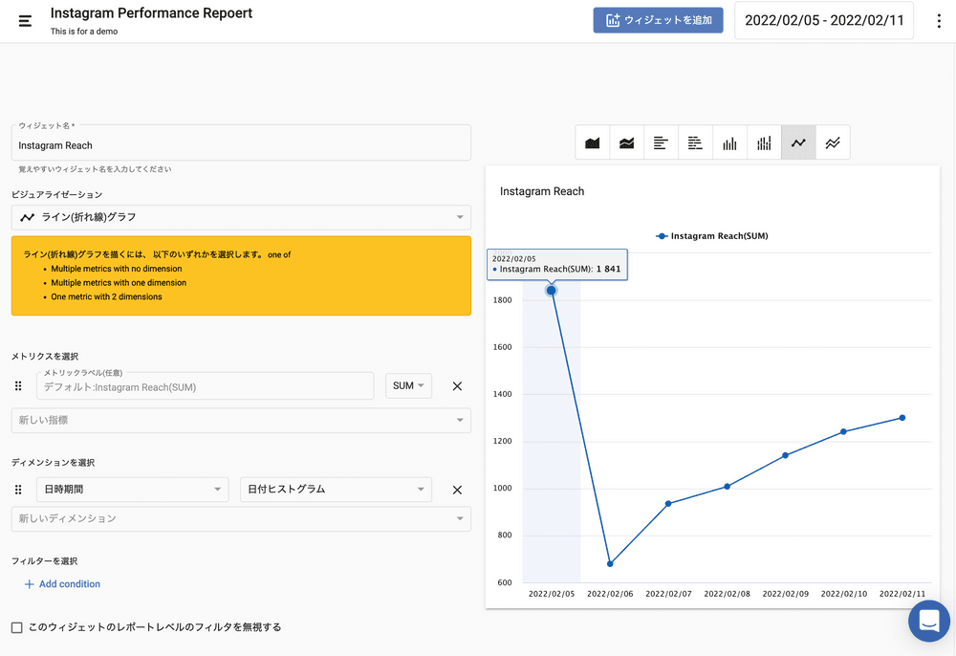Open the SUM aggregation dropdown
Screen dimensions: 956x656
[408, 386]
